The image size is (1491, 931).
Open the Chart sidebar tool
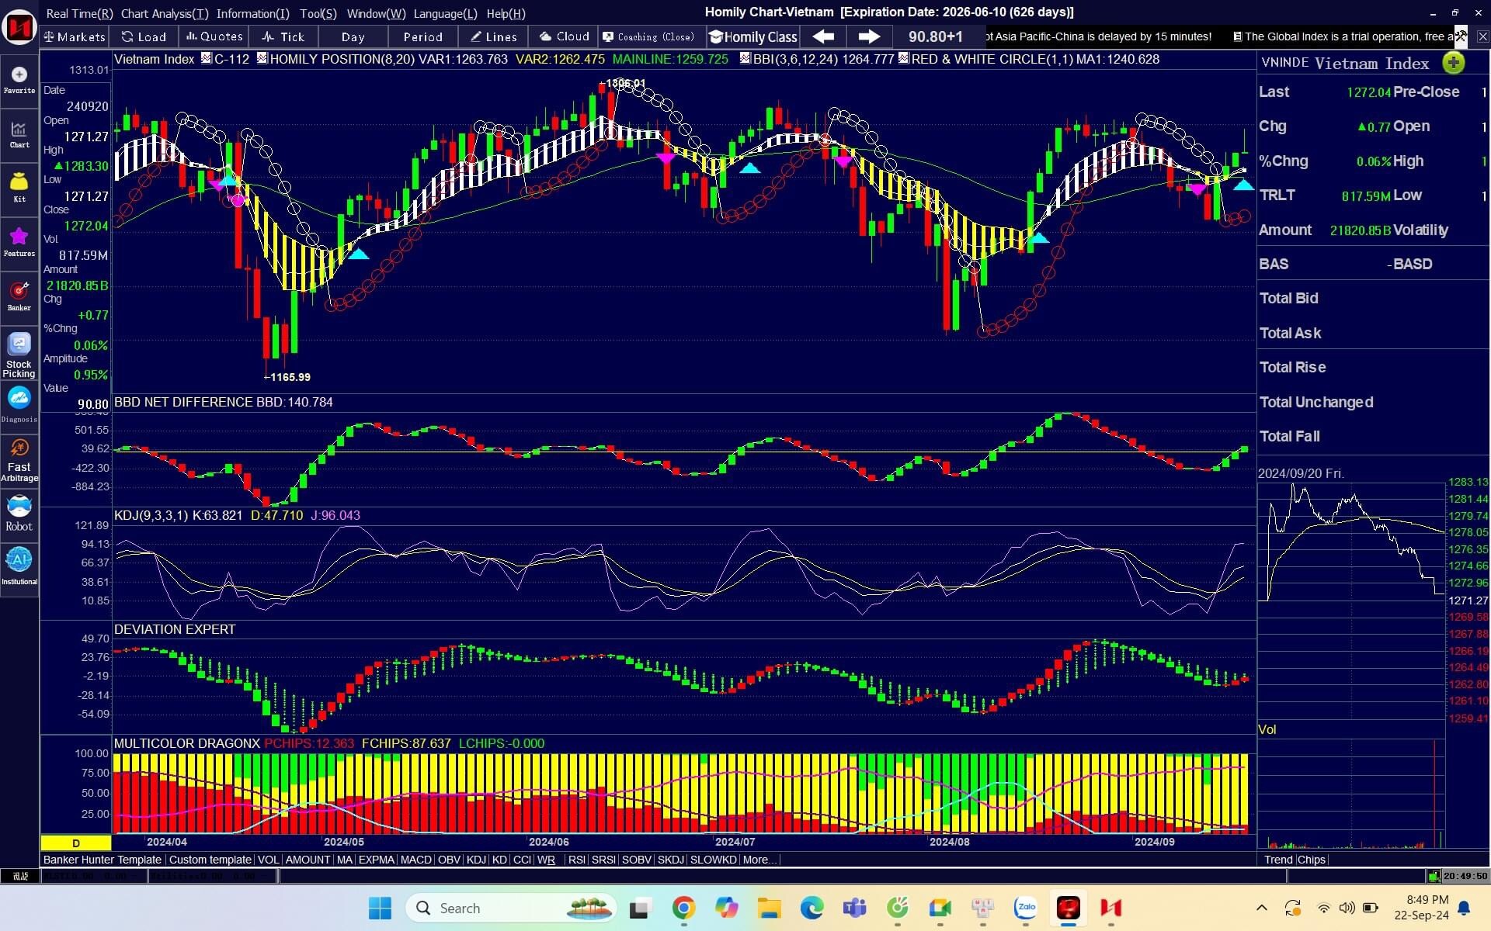click(19, 134)
